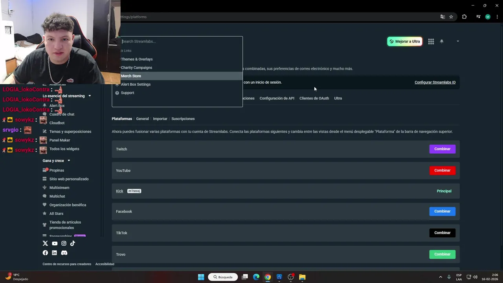Open Chrome extensions puzzle icon
Image resolution: width=503 pixels, height=283 pixels.
464,17
